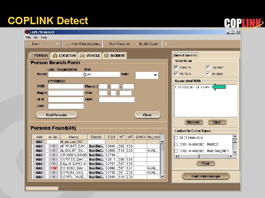The image size is (265, 198).
Task: Check the 0101 Homicide Murder crime type
Action: pyautogui.click(x=176, y=144)
